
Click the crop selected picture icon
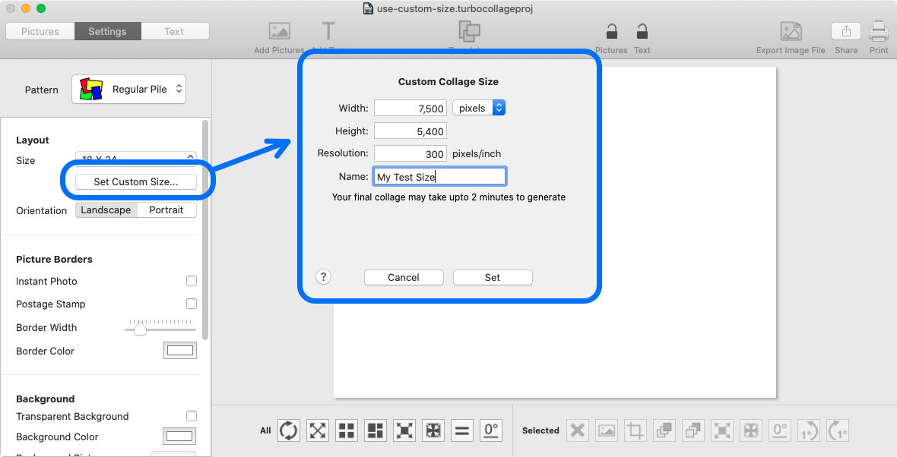click(x=636, y=430)
